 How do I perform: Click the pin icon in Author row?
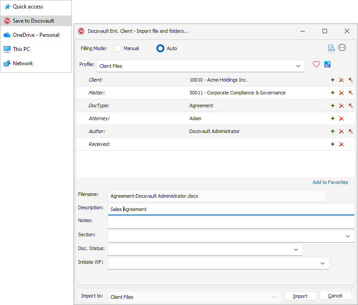click(x=350, y=131)
